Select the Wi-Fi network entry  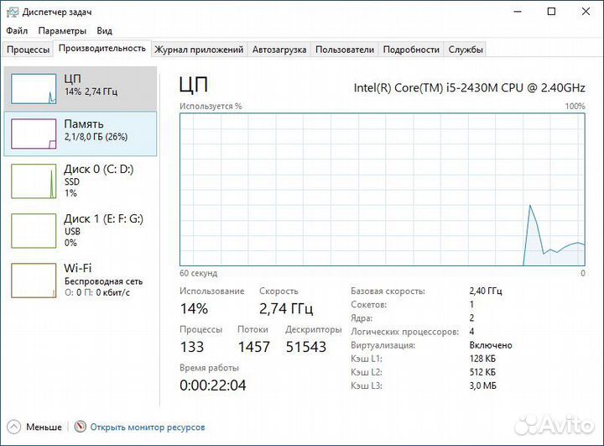tap(81, 280)
